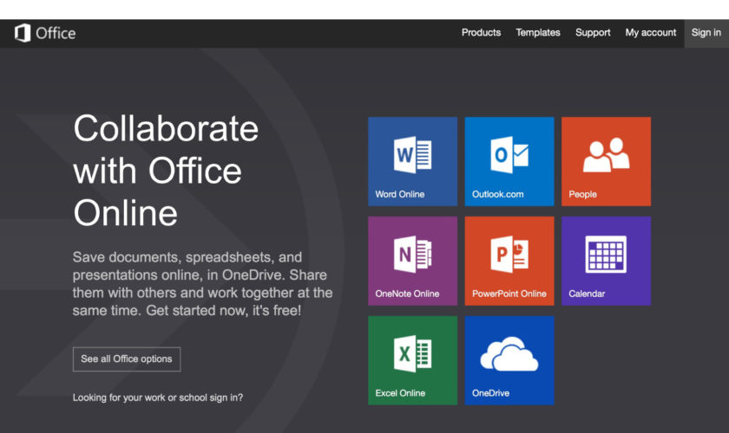Open the OneDrive cloud icon
The height and width of the screenshot is (433, 729).
pyautogui.click(x=509, y=354)
